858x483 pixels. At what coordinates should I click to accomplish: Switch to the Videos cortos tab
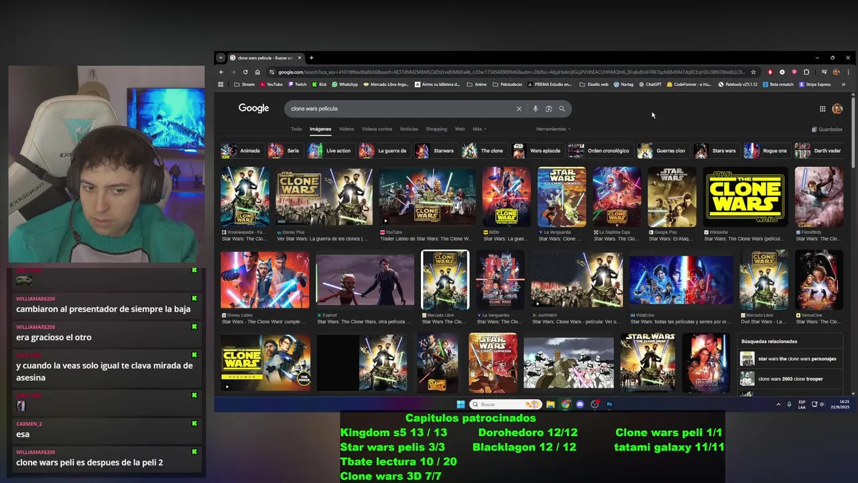pos(377,129)
